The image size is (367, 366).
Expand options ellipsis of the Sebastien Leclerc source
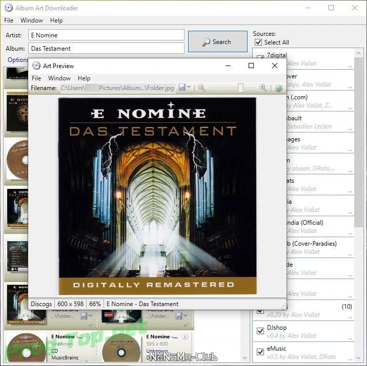click(350, 129)
